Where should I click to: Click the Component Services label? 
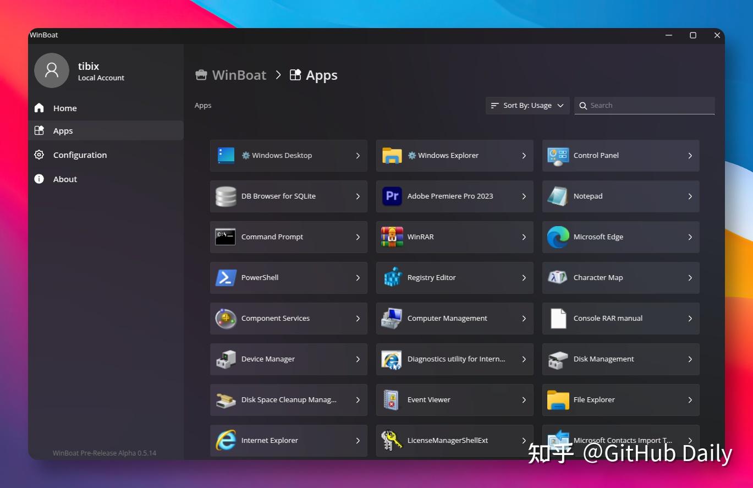point(275,319)
